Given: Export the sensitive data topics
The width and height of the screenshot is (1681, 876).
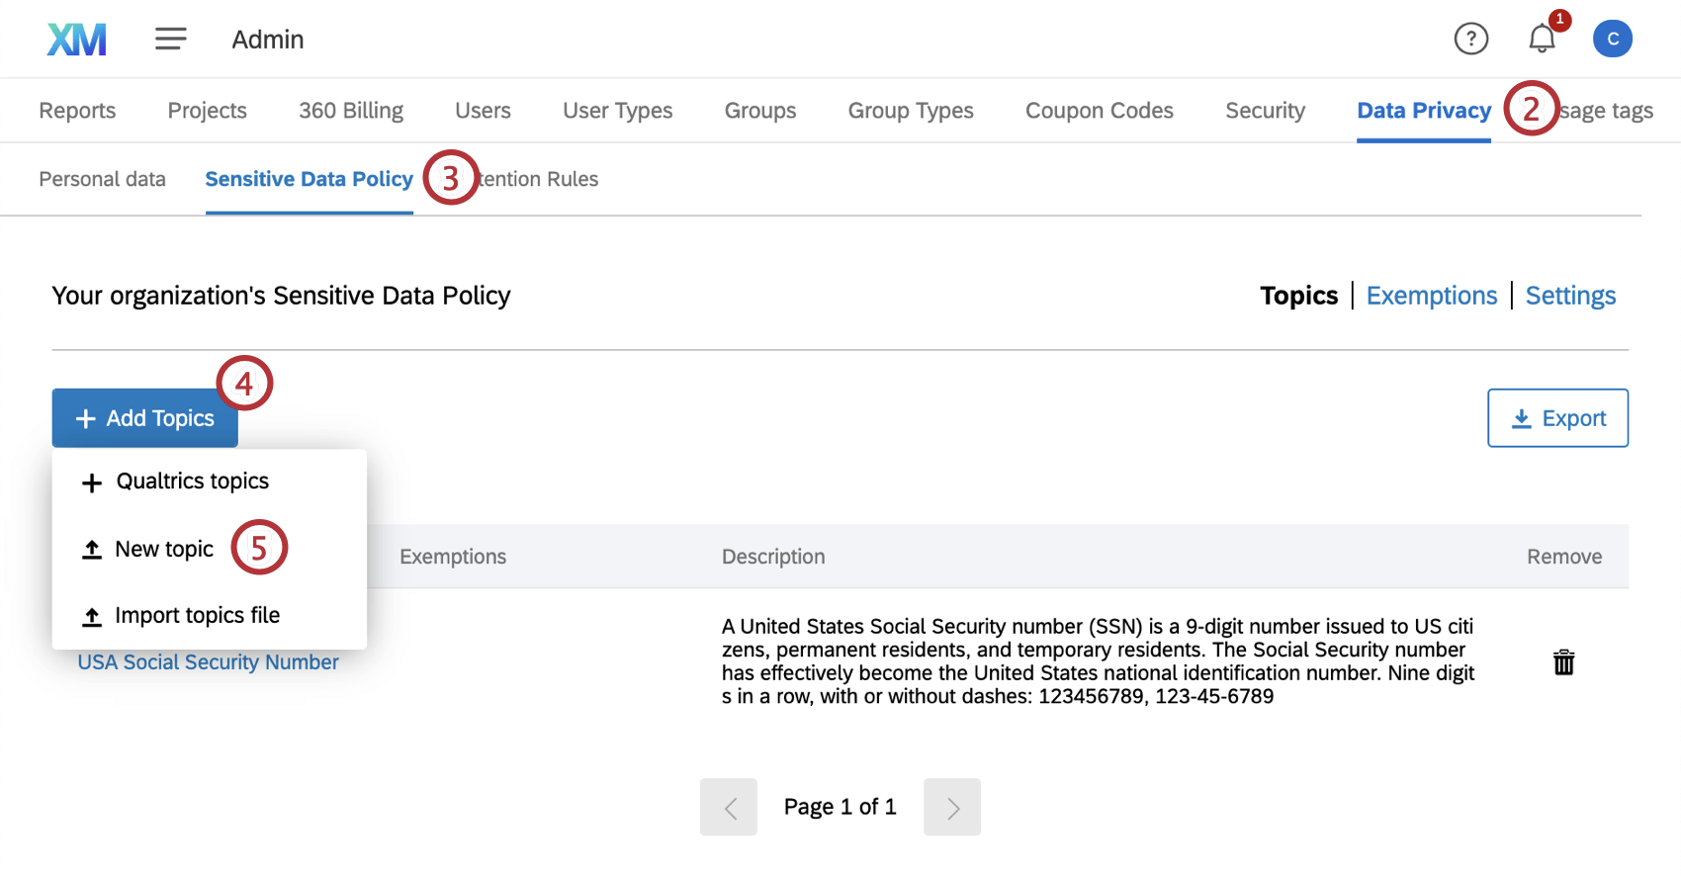Looking at the screenshot, I should 1557,418.
